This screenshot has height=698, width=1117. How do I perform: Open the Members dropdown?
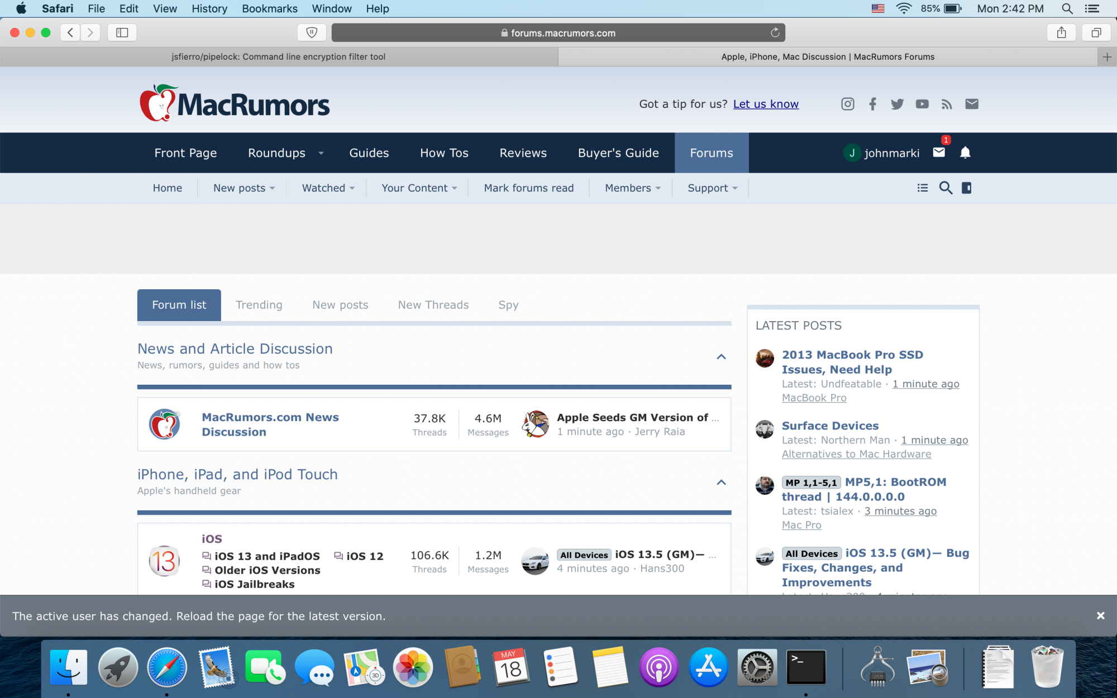point(633,188)
